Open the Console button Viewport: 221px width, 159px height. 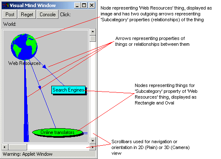48,14
